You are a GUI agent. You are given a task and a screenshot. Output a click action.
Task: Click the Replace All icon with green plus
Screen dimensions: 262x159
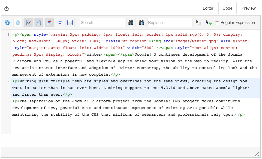(x=209, y=23)
